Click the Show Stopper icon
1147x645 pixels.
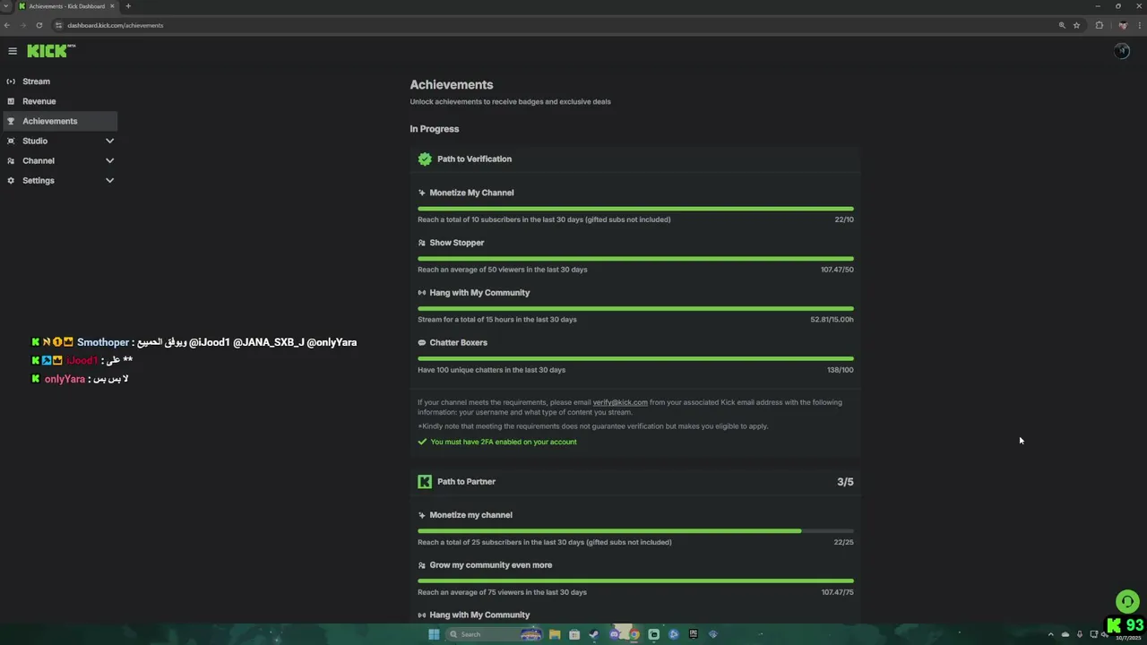(x=422, y=243)
